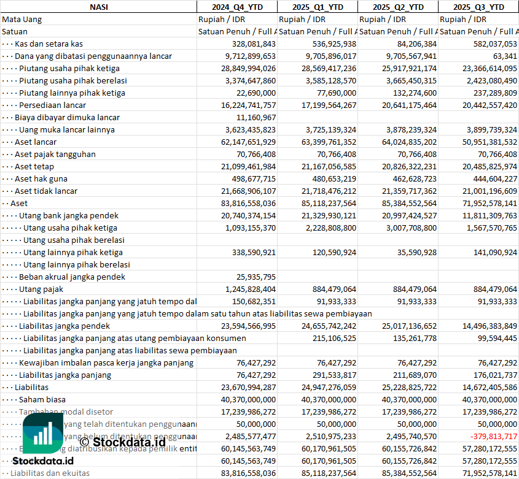Click the 2025_Q2_YTD column header
This screenshot has height=479, width=519.
pyautogui.click(x=398, y=7)
